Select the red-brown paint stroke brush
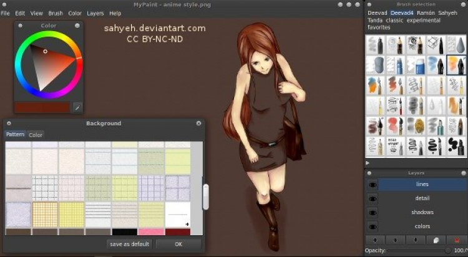Viewport: 468px width, 257px height. [x=396, y=85]
